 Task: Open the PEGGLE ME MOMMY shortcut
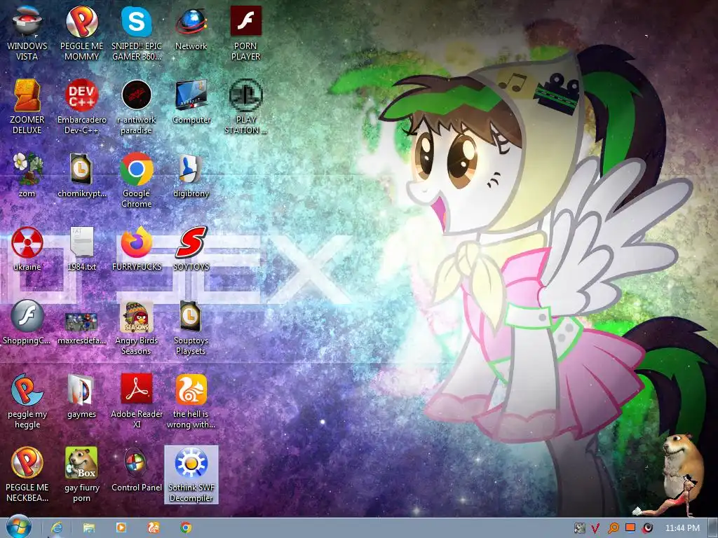coord(81,33)
